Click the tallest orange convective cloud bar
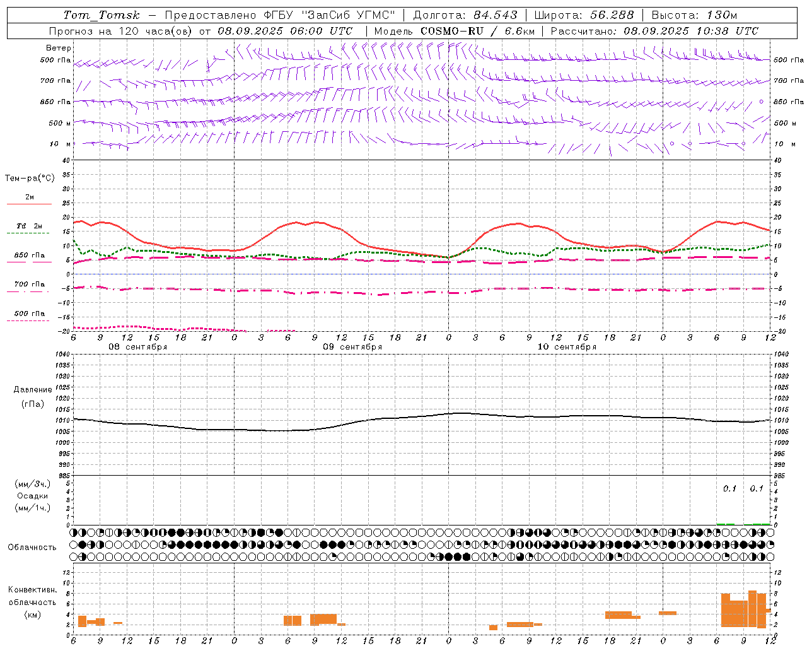The height and width of the screenshot is (646, 807). [x=752, y=608]
